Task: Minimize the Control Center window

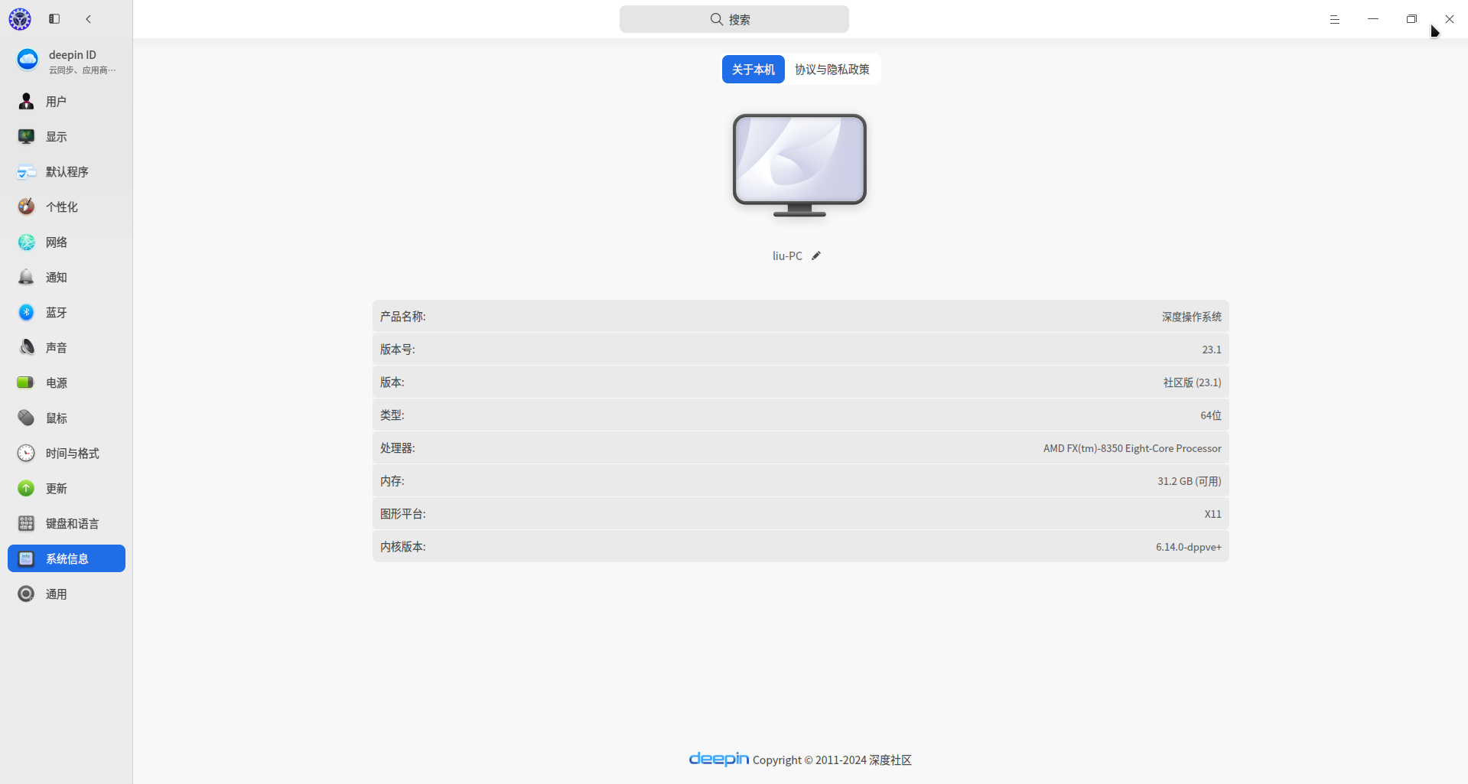Action: [x=1373, y=19]
